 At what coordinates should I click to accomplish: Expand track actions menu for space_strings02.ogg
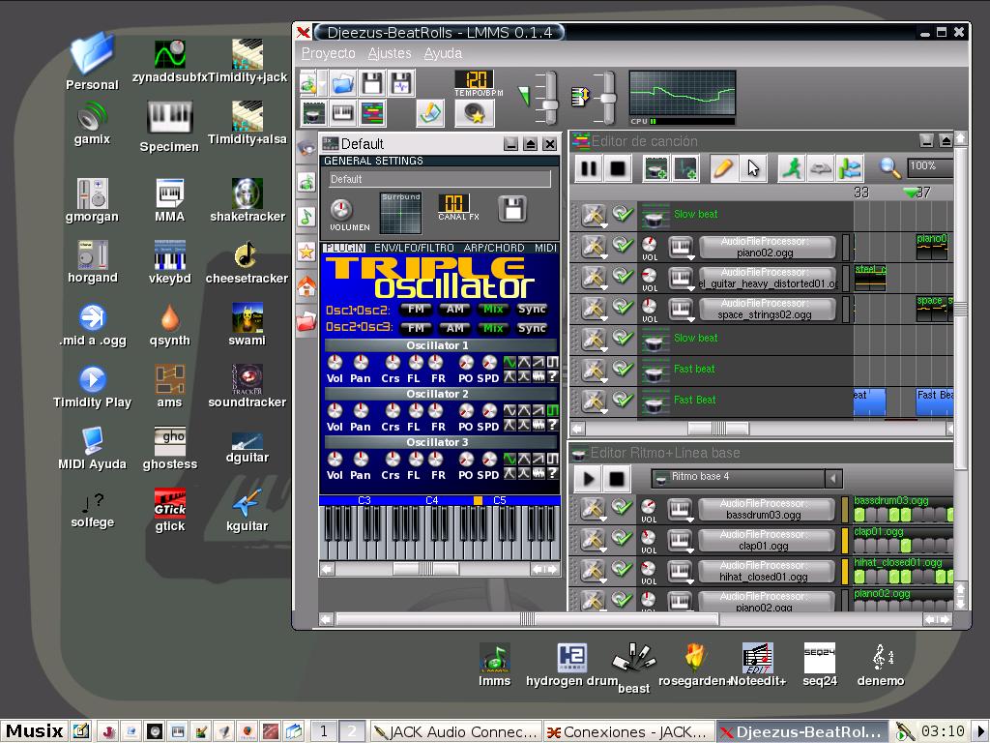click(x=594, y=309)
